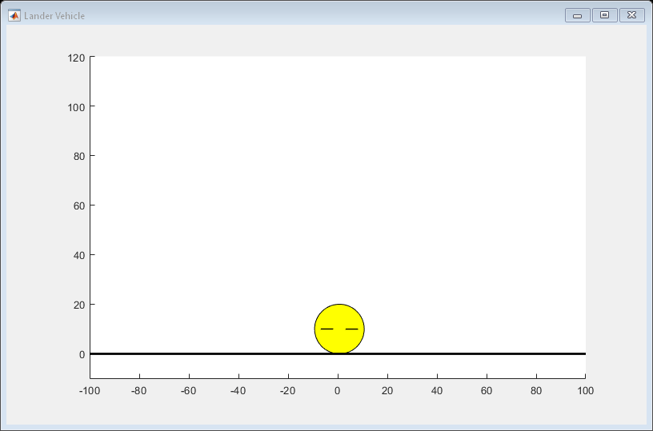Click the 100 label on the y-axis
653x431 pixels.
point(76,107)
